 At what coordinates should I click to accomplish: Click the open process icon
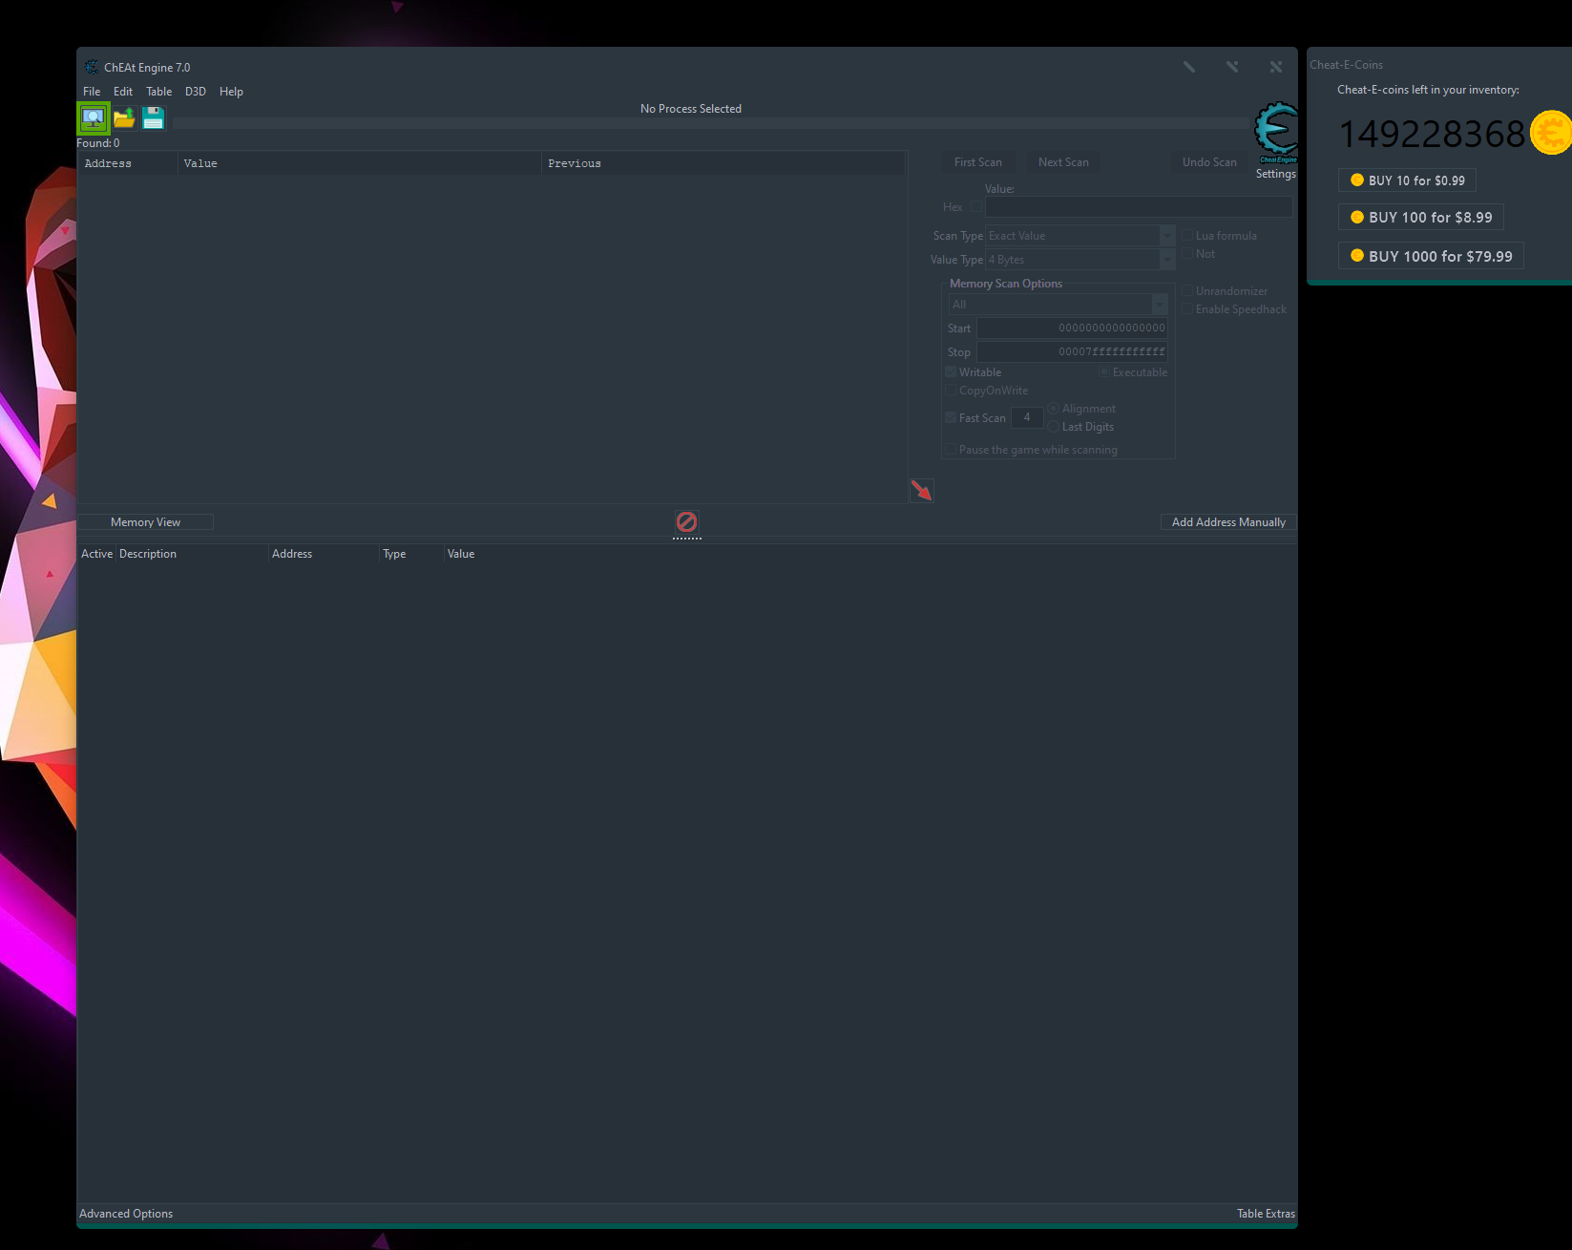[94, 118]
